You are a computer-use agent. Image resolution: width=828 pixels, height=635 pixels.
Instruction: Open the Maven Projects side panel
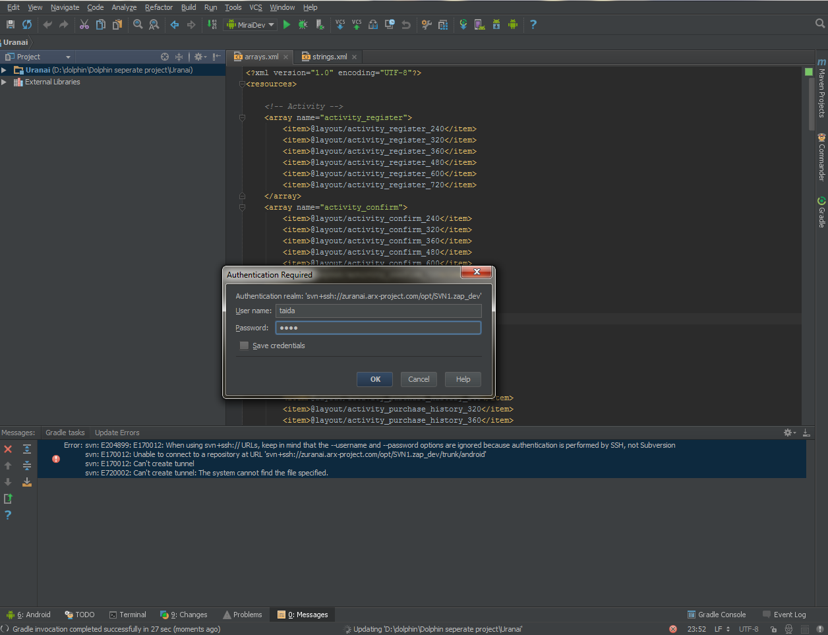(821, 88)
